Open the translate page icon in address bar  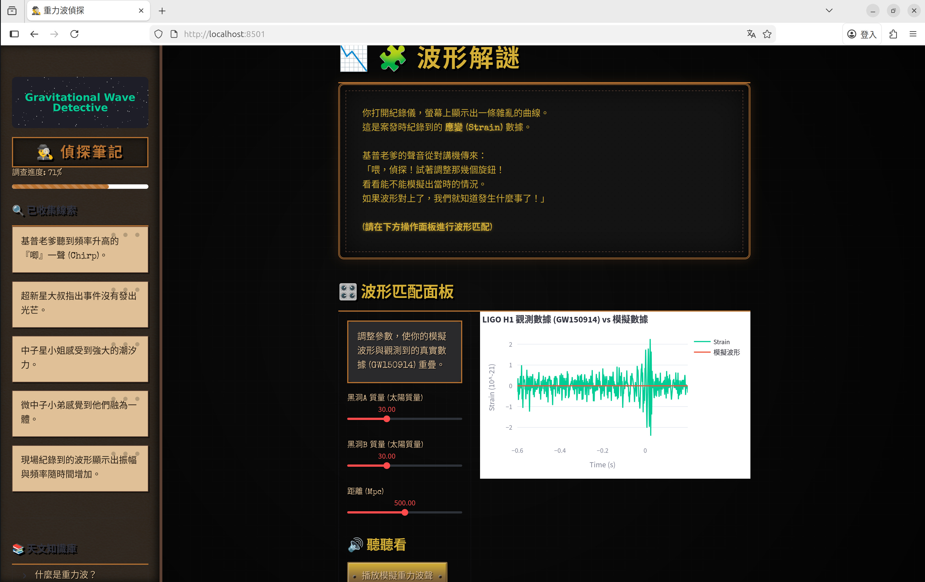751,34
